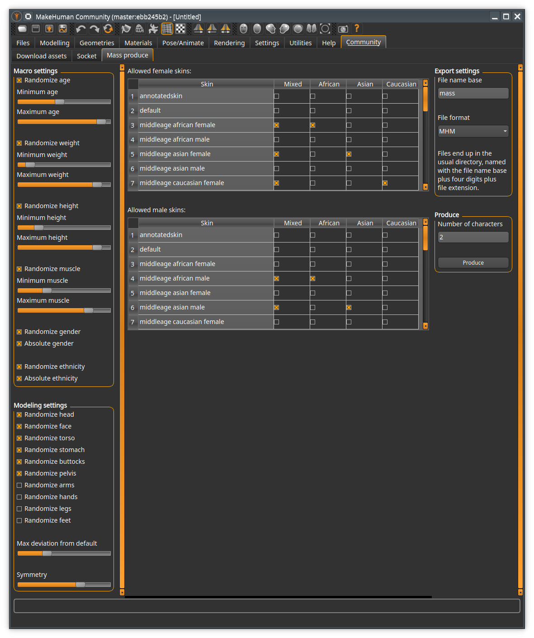
Task: Open the File format MHM dropdown
Action: click(x=473, y=131)
